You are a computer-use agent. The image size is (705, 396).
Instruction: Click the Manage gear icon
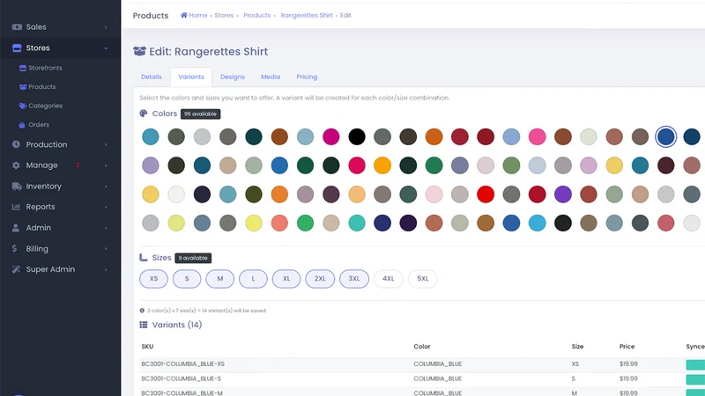16,165
